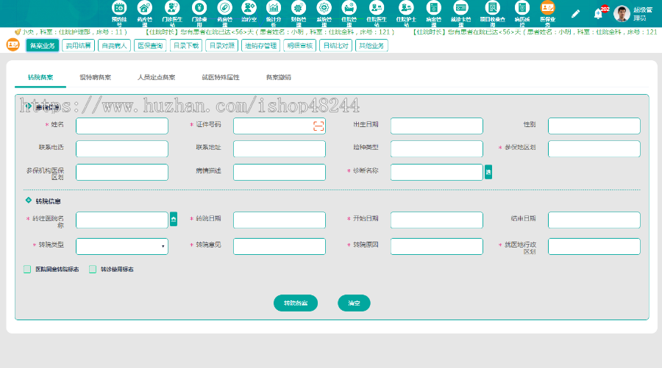Viewport: 662px width, 368px height.
Task: Open the 财务管理 finance management module
Action: pyautogui.click(x=298, y=13)
